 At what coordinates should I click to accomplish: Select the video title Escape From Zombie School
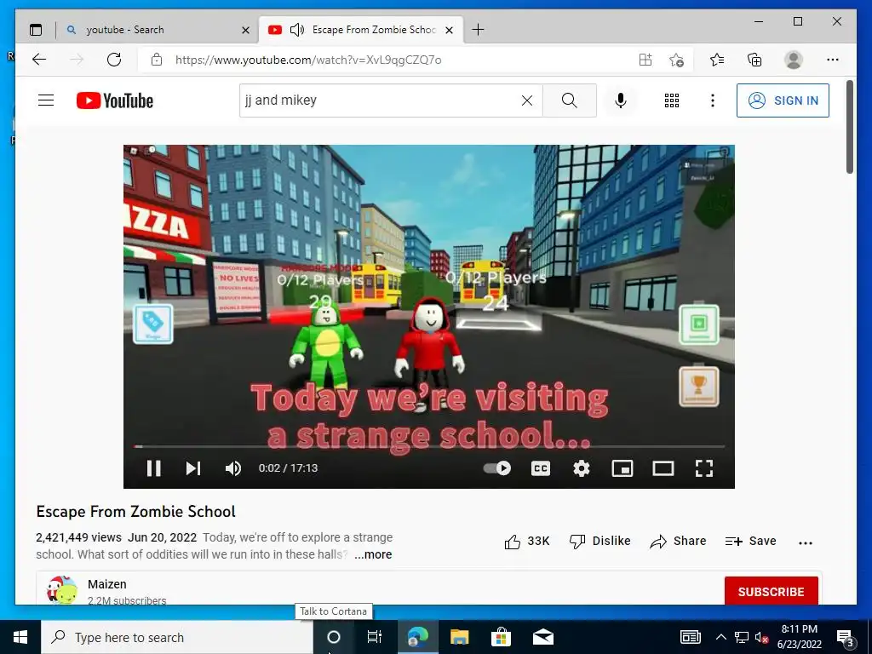pyautogui.click(x=135, y=512)
